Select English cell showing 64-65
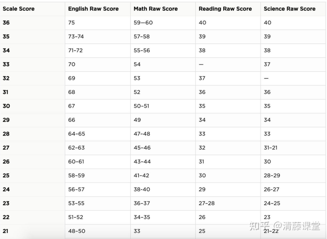This screenshot has width=327, height=239. click(x=77, y=134)
